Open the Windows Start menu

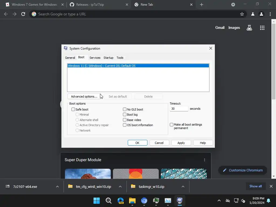96,201
